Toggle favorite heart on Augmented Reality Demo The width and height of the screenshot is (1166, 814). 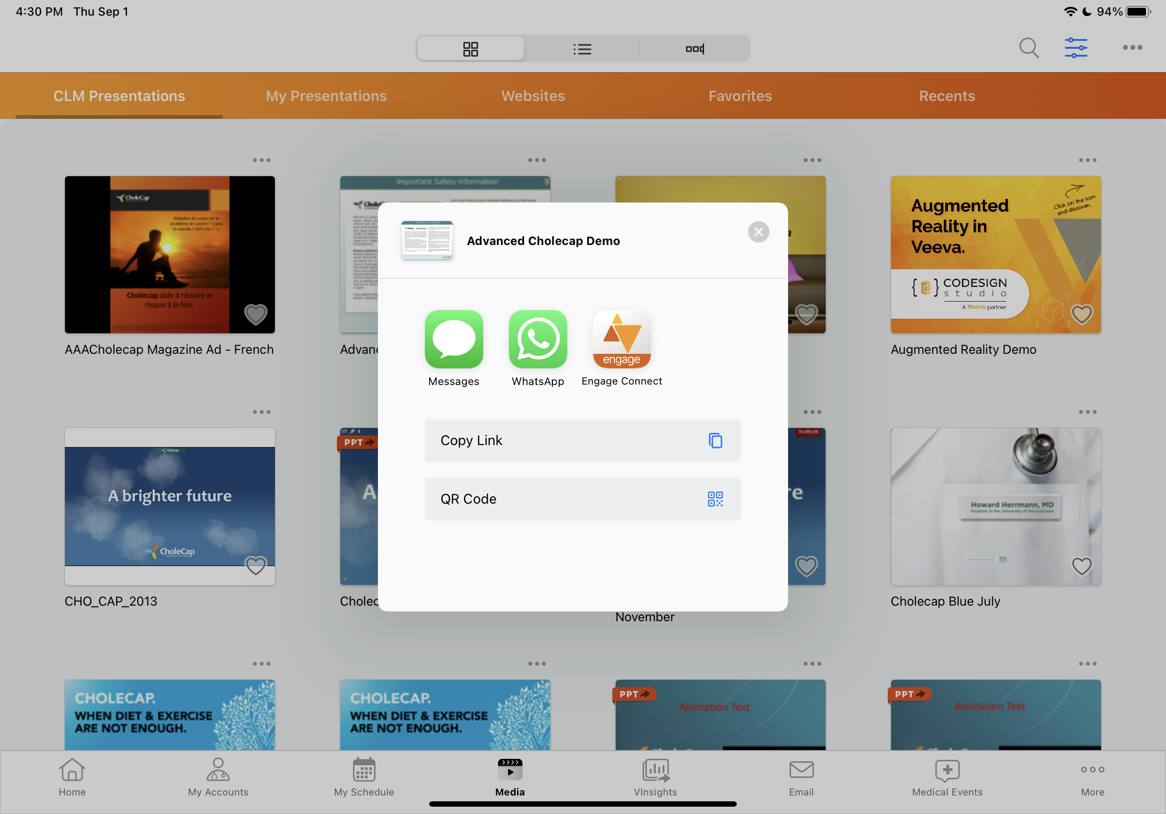[x=1082, y=315]
